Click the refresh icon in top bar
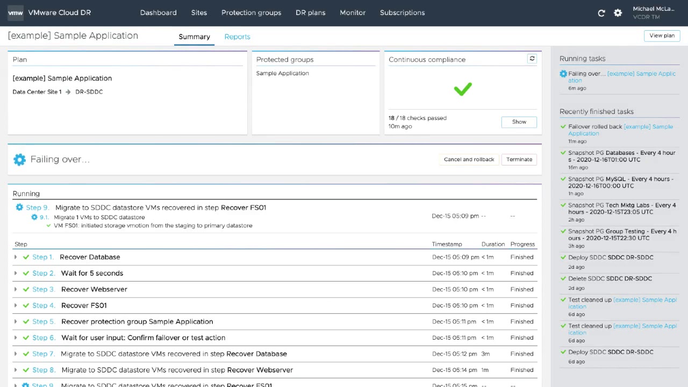Viewport: 688px width, 387px height. pyautogui.click(x=601, y=13)
